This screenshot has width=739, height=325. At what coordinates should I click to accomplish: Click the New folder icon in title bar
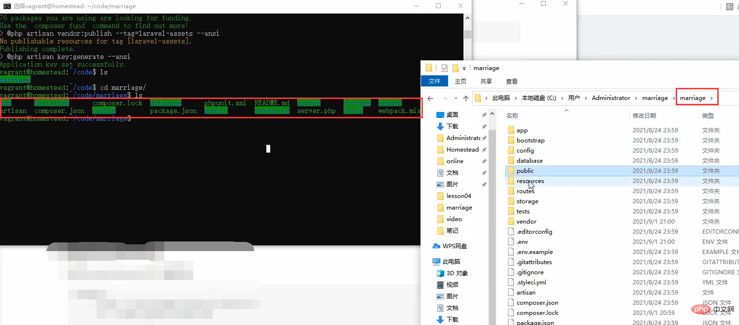[455, 68]
